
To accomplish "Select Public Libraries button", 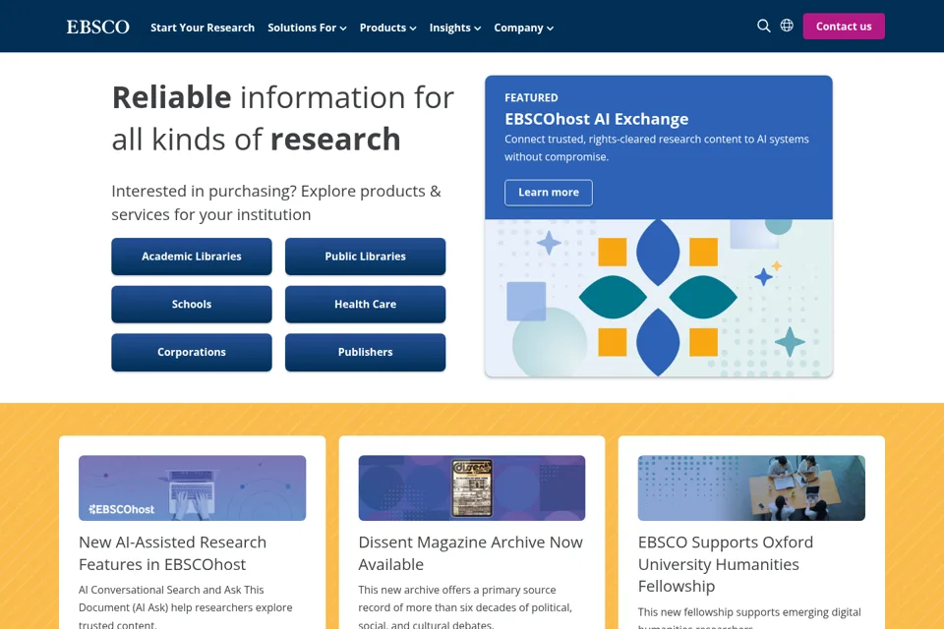I will point(366,257).
